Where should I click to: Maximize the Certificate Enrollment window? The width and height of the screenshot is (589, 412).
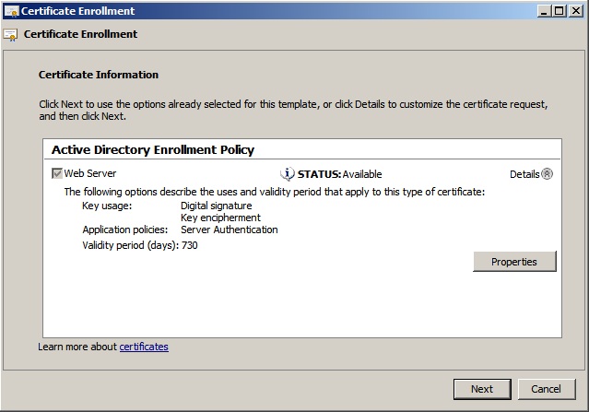coord(560,11)
